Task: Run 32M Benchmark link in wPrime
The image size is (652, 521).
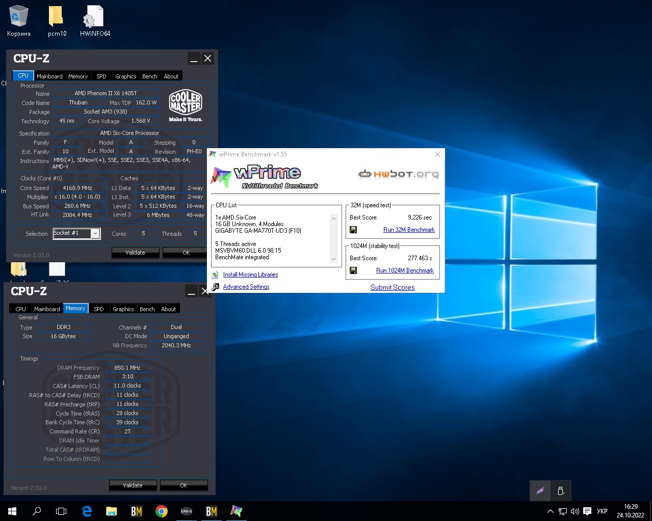Action: tap(409, 230)
